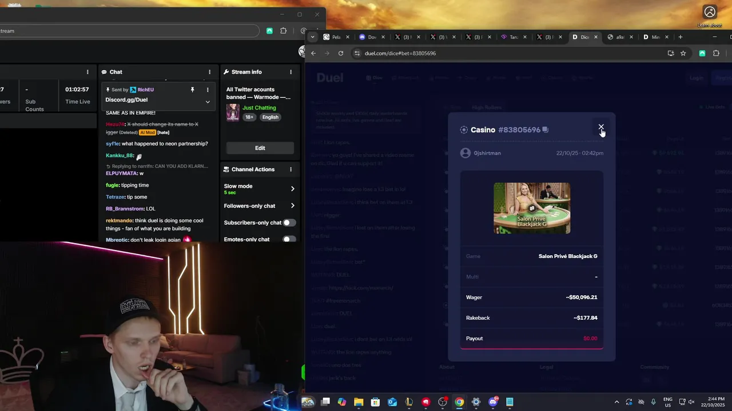Toggle Emotes-only chat switch

tap(289, 239)
